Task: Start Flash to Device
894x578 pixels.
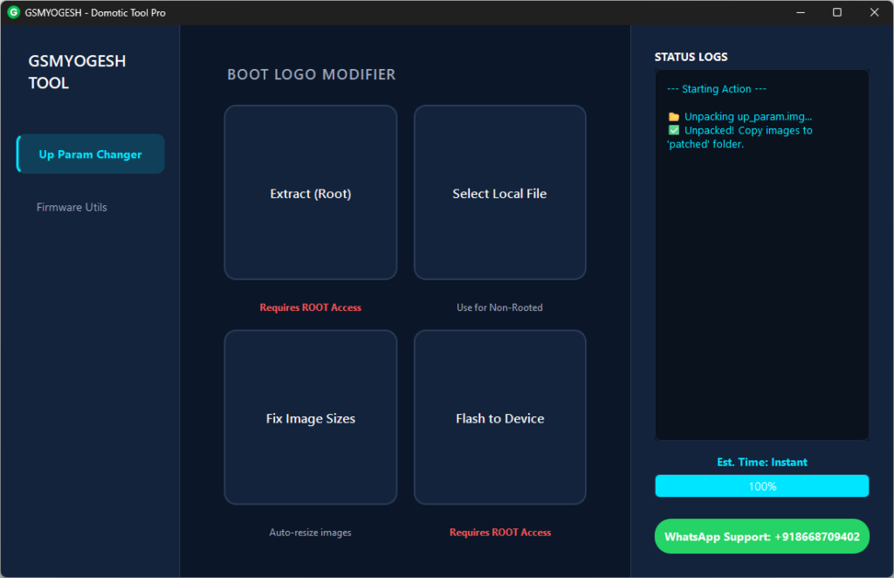Action: [x=499, y=418]
